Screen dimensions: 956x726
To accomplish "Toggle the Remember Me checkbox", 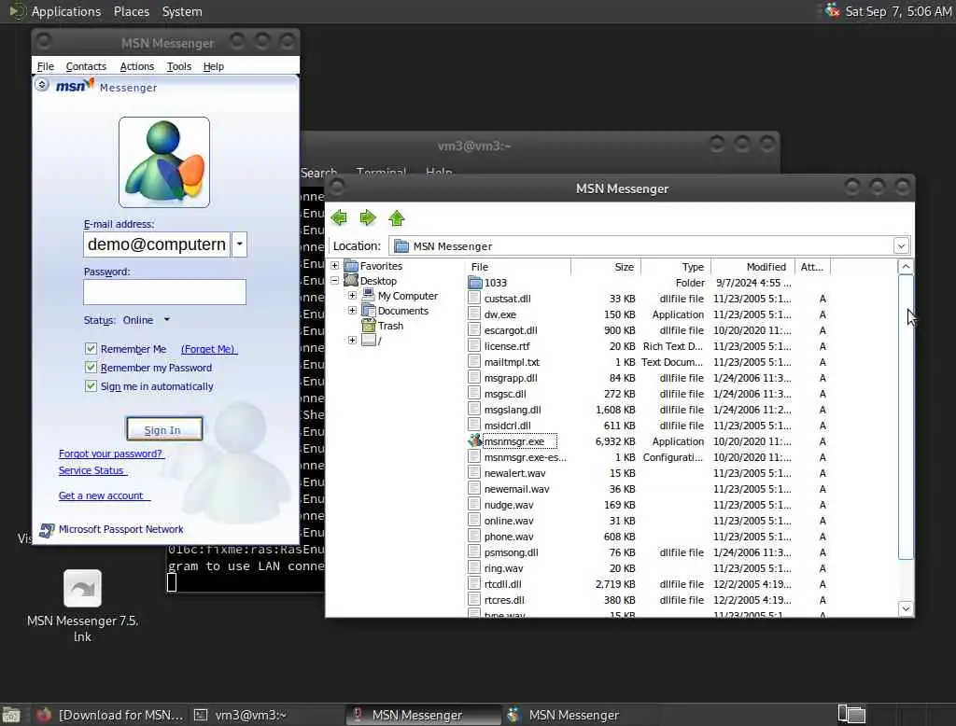I will click(x=91, y=349).
